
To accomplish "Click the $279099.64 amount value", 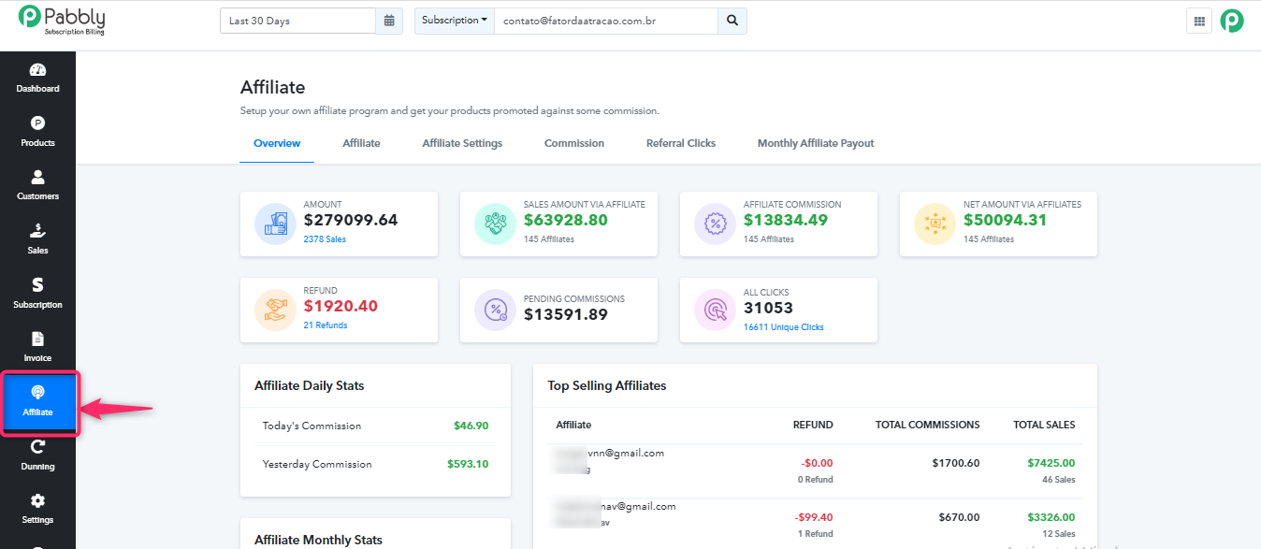I will point(351,221).
